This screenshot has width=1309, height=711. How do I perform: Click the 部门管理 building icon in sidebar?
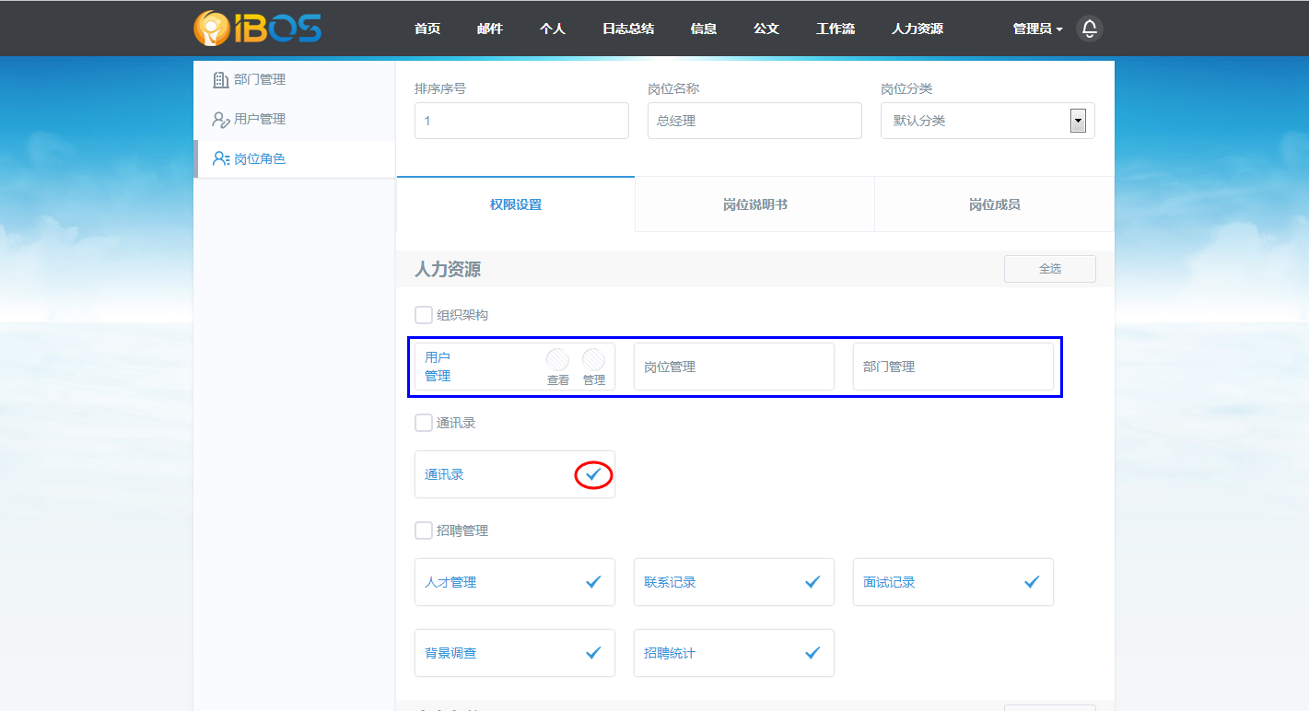click(x=221, y=79)
